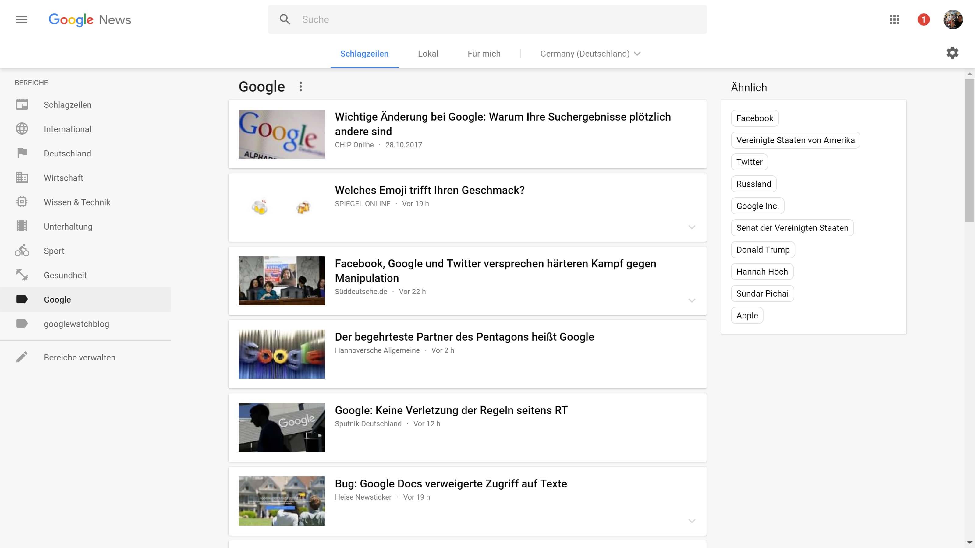The height and width of the screenshot is (548, 975).
Task: Open International section globe icon
Action: [x=22, y=129]
